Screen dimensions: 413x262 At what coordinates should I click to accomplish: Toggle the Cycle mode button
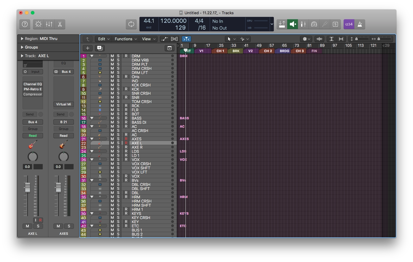131,24
